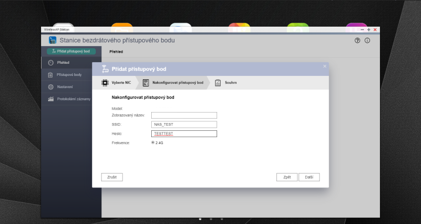Click the Nakonfigurovat přístupový bod step icon

coord(146,83)
